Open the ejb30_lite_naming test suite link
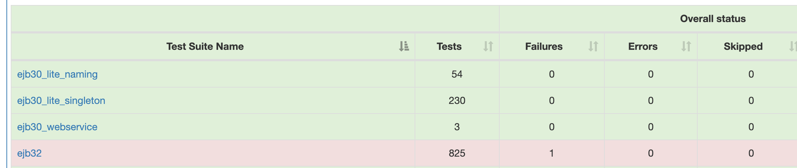This screenshot has width=797, height=168. point(57,74)
